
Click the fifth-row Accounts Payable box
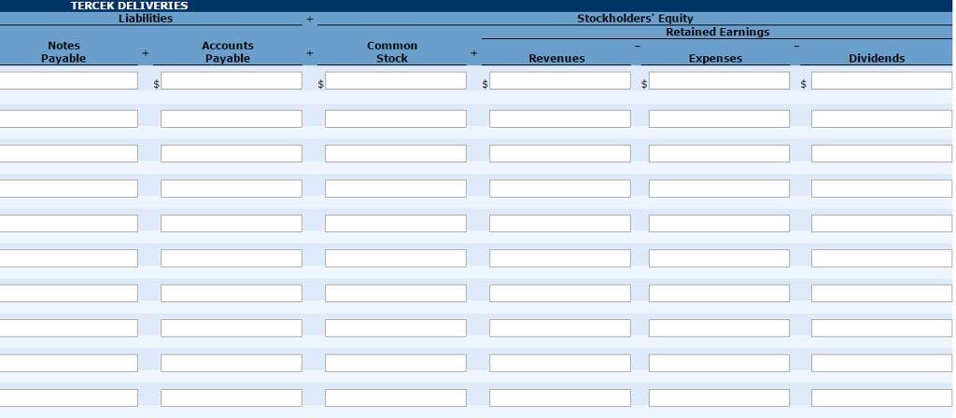(x=232, y=224)
